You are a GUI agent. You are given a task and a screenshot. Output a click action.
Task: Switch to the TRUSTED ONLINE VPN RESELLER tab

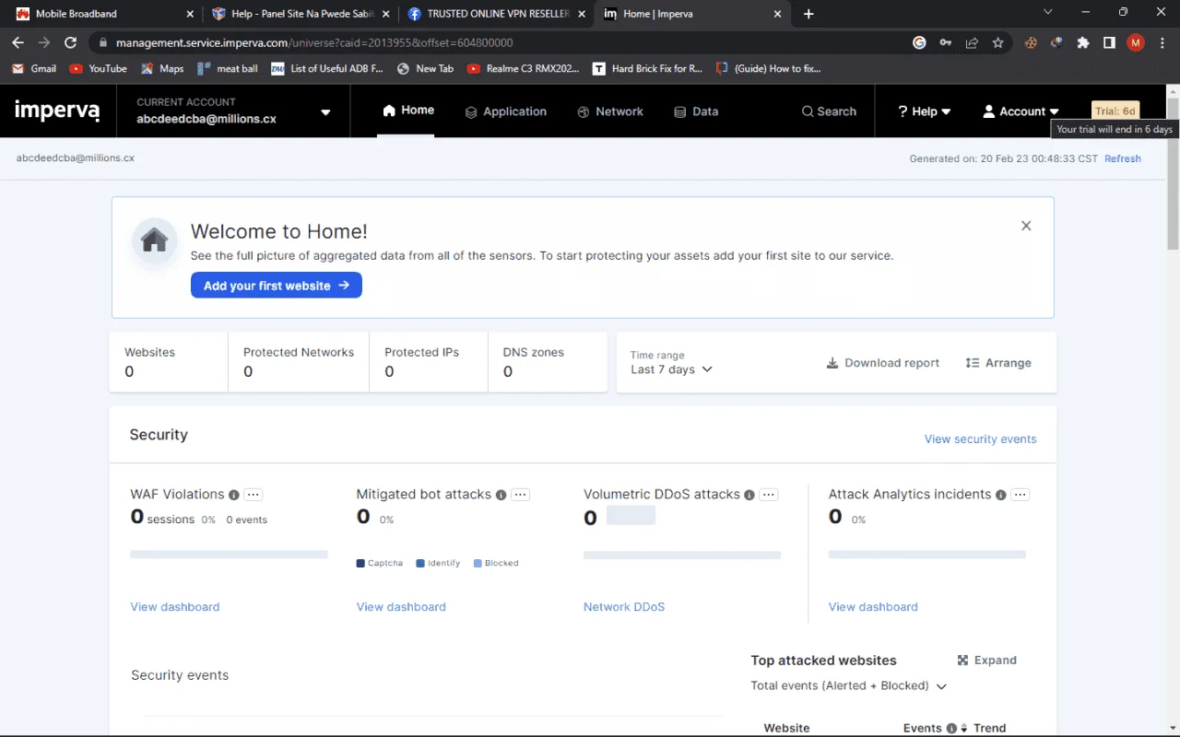click(x=498, y=14)
